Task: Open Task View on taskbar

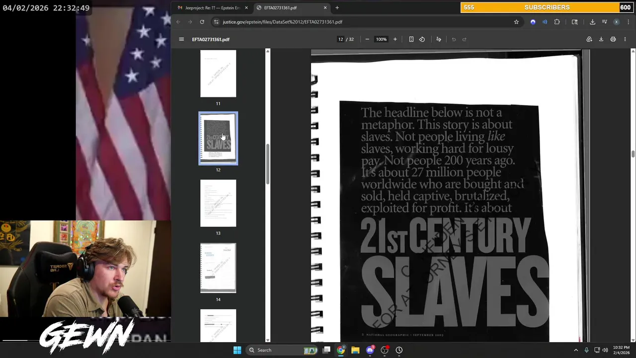Action: pyautogui.click(x=326, y=350)
